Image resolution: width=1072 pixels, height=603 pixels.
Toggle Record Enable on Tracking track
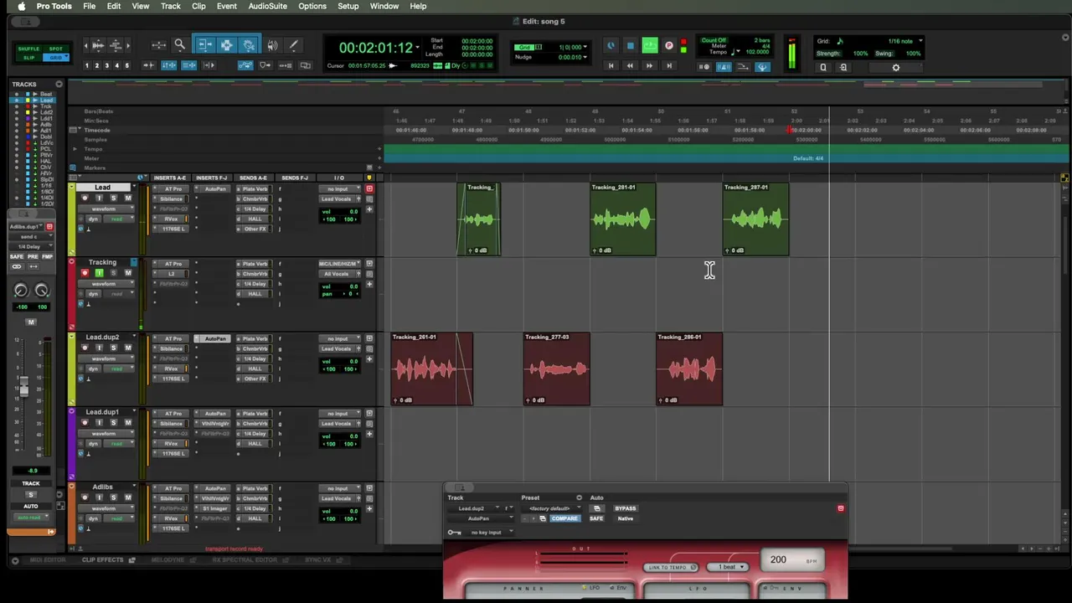coord(85,273)
